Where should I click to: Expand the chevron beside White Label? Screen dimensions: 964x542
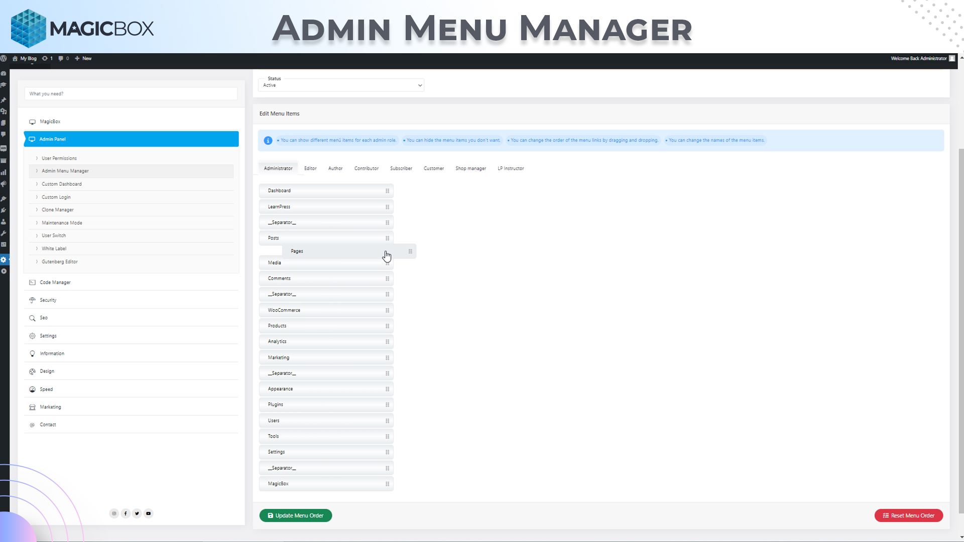point(37,248)
